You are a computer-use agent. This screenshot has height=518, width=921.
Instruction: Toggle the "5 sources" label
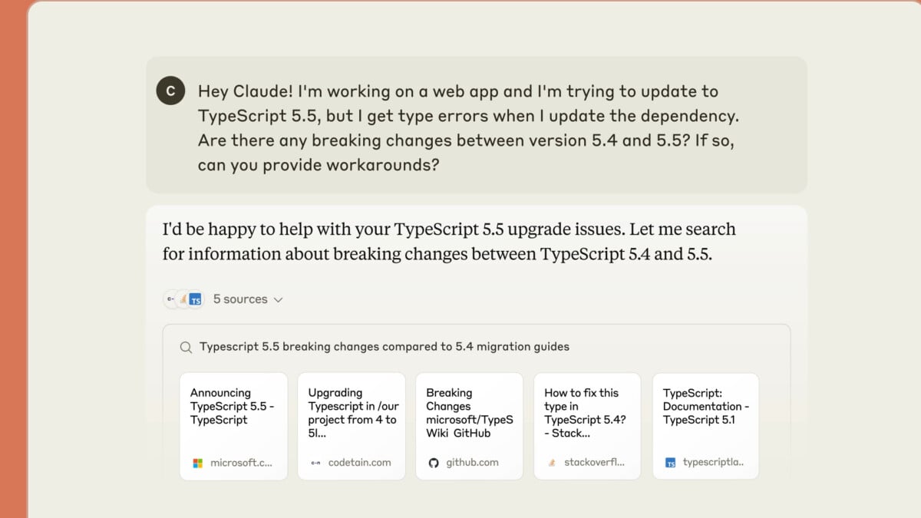coord(240,299)
